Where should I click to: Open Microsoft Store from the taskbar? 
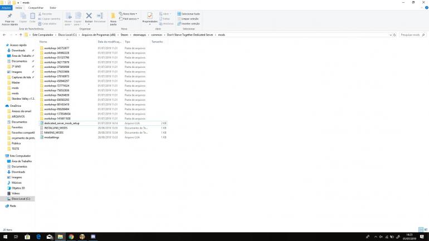[x=27, y=237]
